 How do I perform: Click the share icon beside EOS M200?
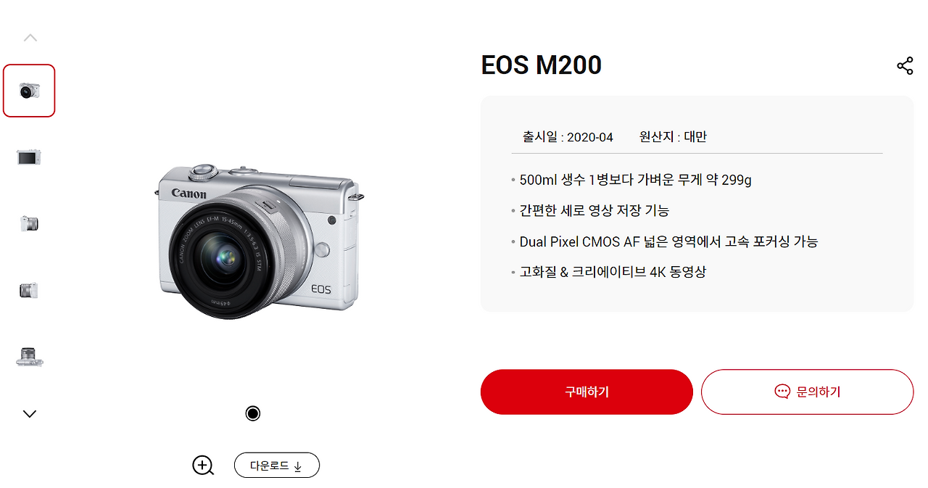tap(905, 66)
